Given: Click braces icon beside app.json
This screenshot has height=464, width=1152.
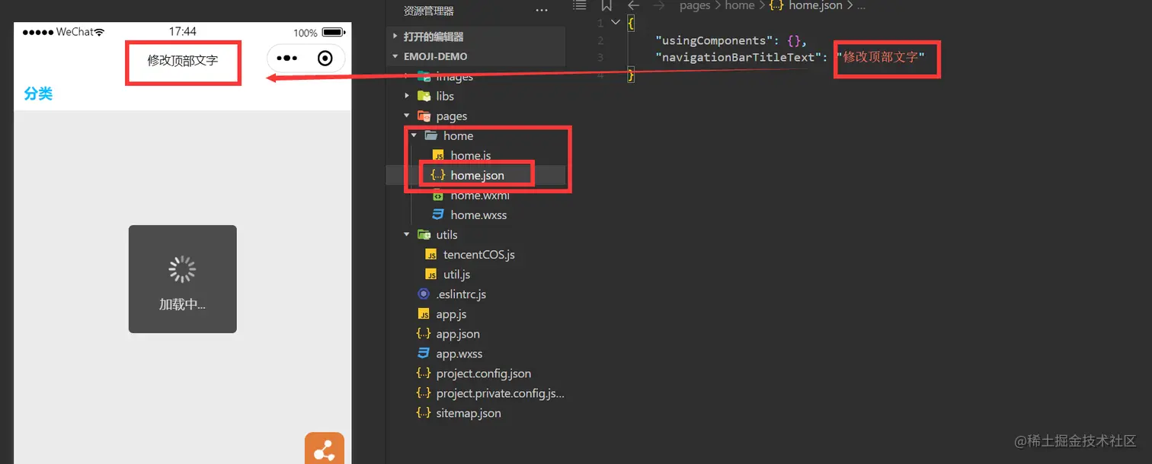Looking at the screenshot, I should (x=424, y=333).
